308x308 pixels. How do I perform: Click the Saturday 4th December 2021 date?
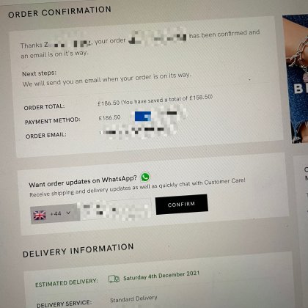[161, 276]
